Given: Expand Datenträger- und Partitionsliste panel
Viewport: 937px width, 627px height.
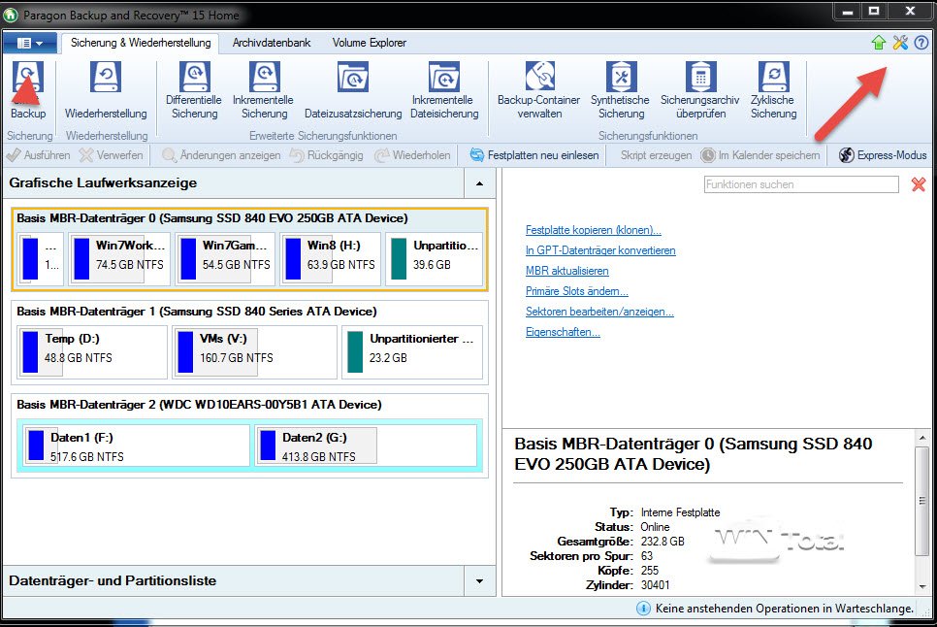Looking at the screenshot, I should pos(479,581).
